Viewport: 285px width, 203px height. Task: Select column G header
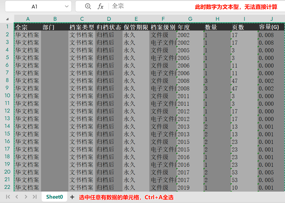point(190,19)
